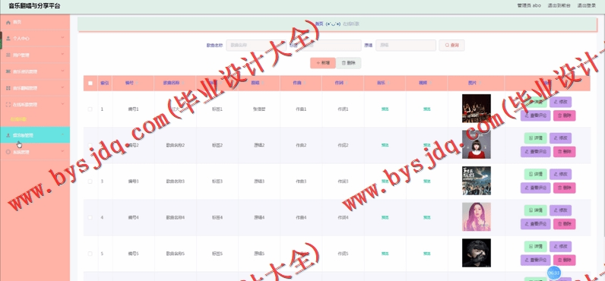Click 修改 for row 编号3

point(560,174)
